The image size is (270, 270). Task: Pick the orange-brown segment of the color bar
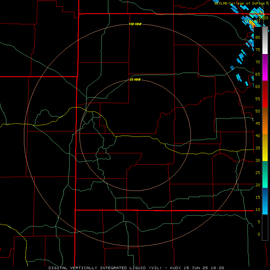tap(265, 121)
